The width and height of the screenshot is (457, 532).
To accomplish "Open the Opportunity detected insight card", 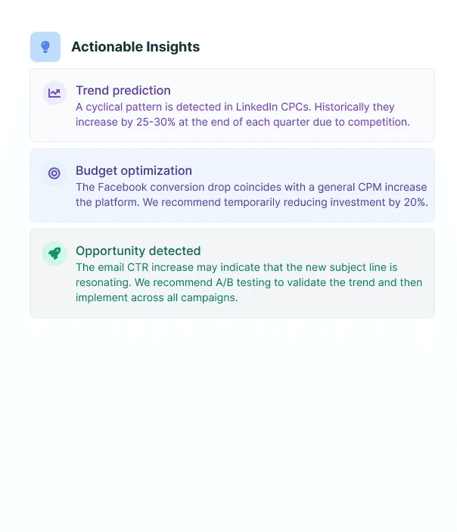I will (x=232, y=273).
